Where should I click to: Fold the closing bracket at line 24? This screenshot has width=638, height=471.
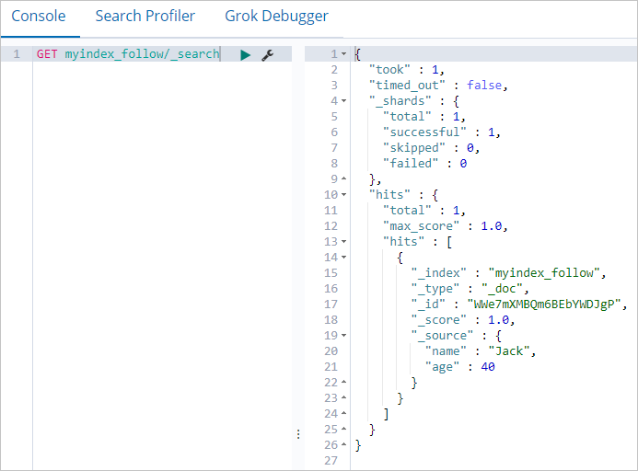point(343,413)
